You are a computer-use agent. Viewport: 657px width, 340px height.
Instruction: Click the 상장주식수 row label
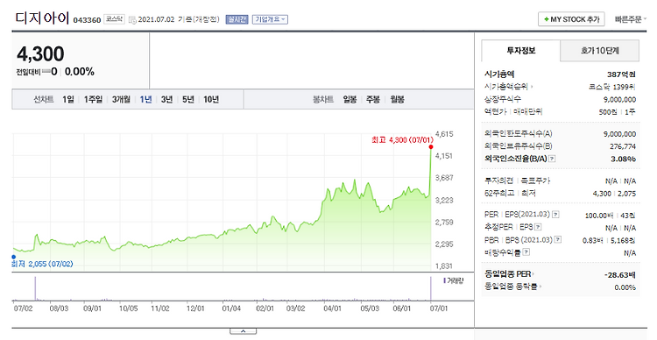pyautogui.click(x=503, y=99)
